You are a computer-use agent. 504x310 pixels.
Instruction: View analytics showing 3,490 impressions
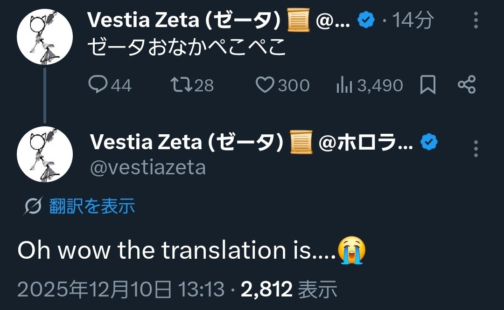tap(344, 85)
